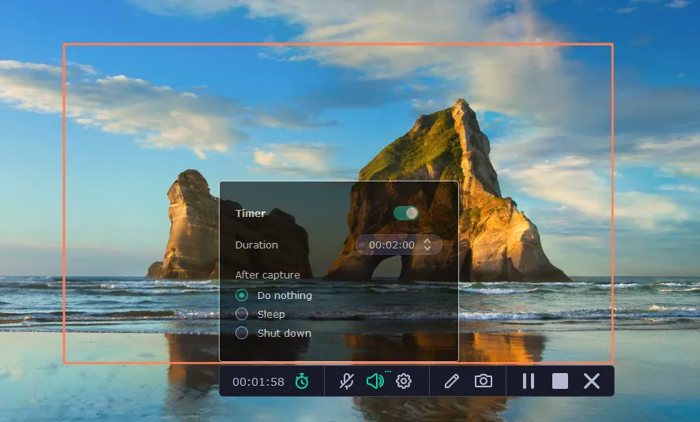Click the After capture label
Screen dimensions: 700x422
[267, 275]
